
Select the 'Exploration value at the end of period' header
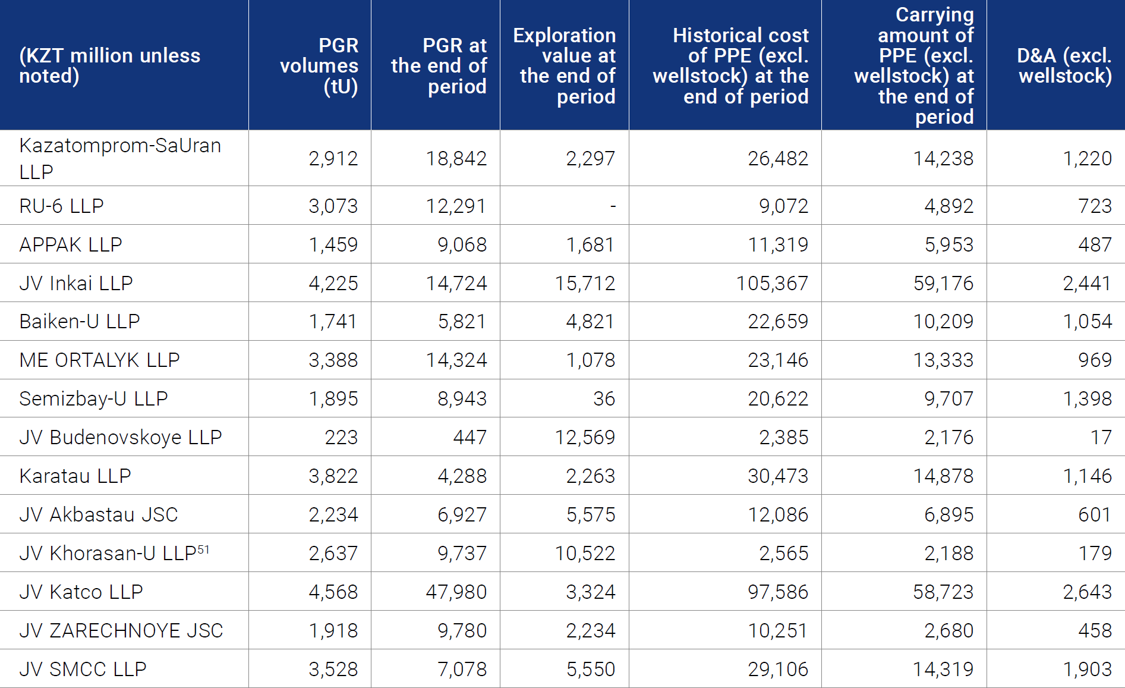tap(565, 65)
